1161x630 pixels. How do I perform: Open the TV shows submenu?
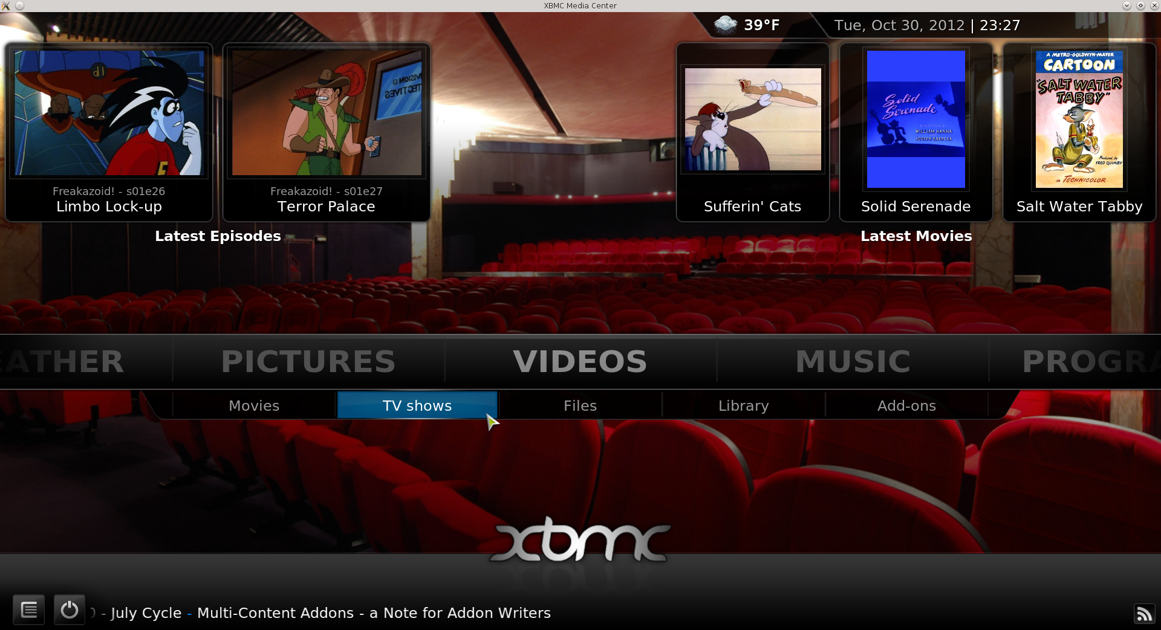coord(417,405)
